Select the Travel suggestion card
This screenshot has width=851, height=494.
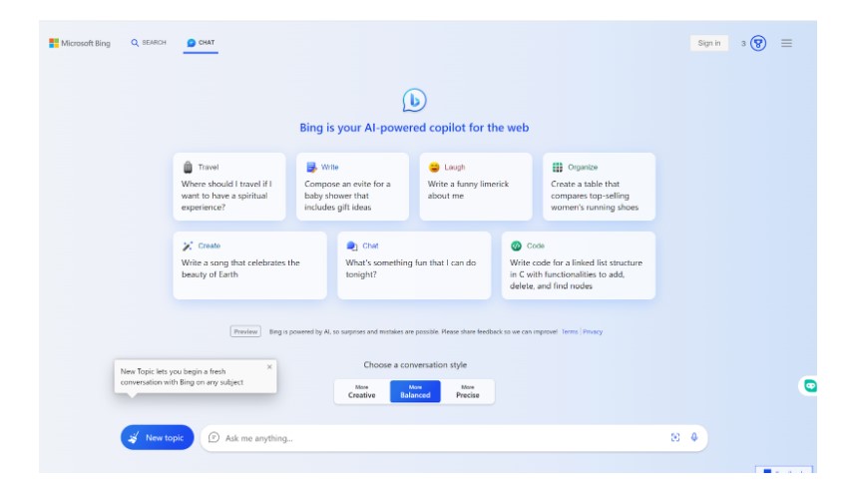pyautogui.click(x=229, y=187)
